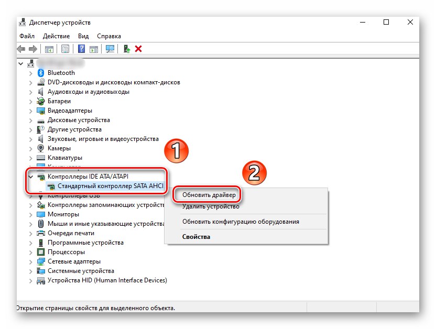Open the Файл menu
This screenshot has width=436, height=329.
(27, 36)
